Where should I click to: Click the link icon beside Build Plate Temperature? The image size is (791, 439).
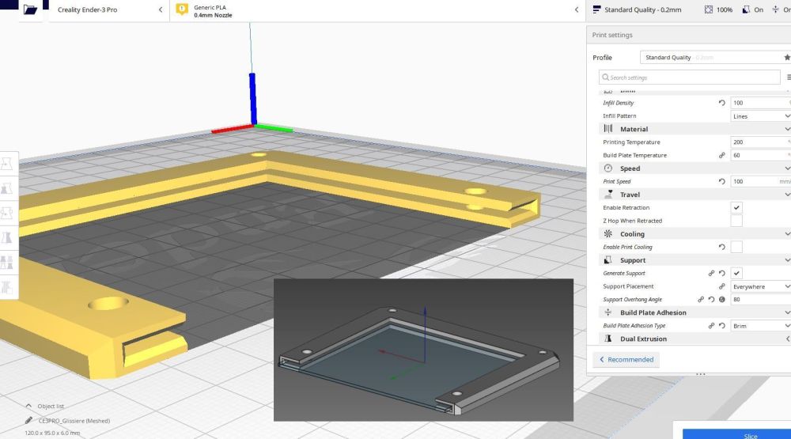(x=722, y=155)
